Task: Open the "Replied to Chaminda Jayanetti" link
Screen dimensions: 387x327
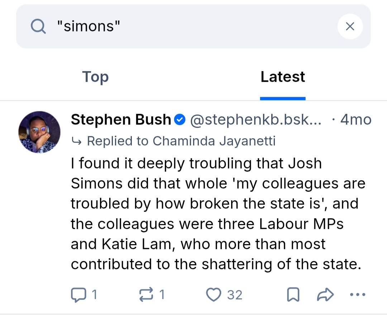Action: click(181, 141)
